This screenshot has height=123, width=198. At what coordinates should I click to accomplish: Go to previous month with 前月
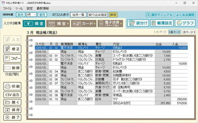click(20, 15)
